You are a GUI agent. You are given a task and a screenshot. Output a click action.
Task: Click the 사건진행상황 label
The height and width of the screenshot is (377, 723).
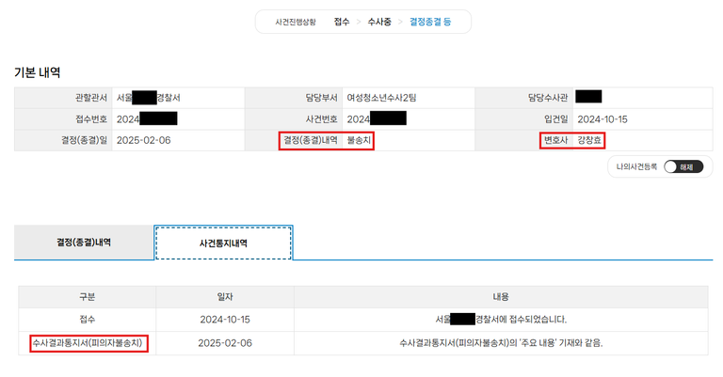tap(296, 21)
